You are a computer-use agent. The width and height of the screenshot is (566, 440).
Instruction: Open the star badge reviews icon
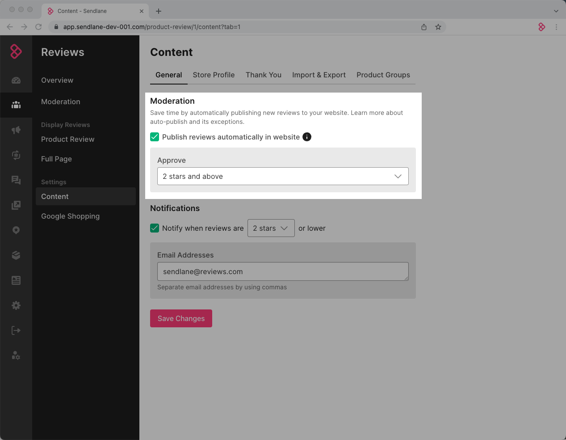point(16,230)
